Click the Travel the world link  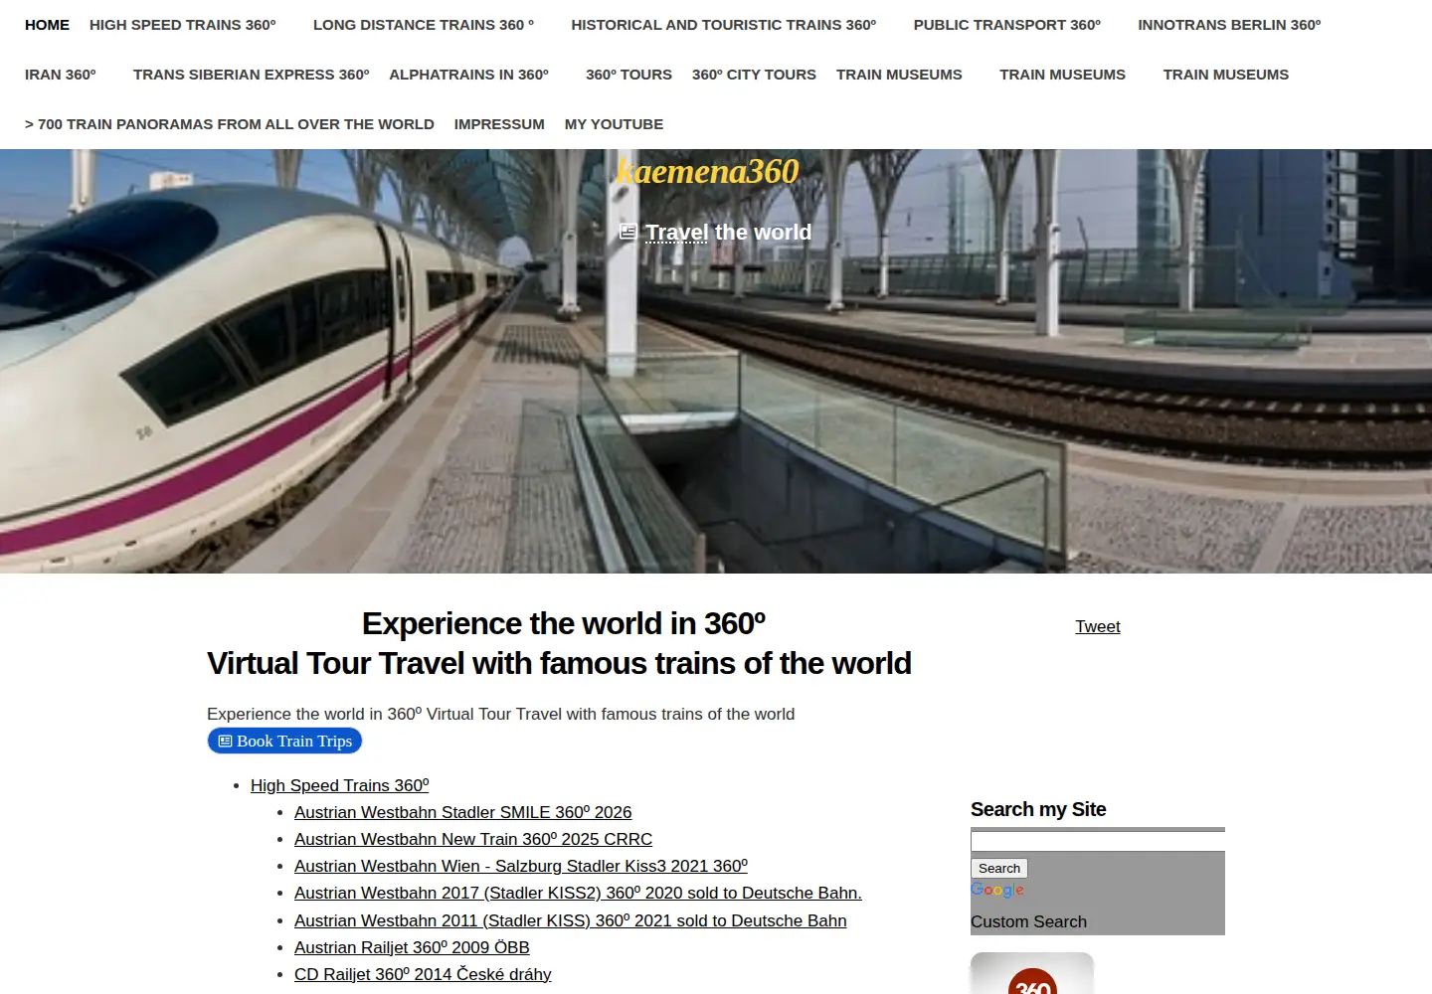tap(728, 233)
